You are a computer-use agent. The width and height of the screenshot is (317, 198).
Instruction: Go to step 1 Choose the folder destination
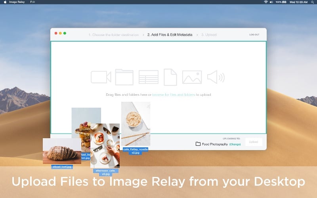point(114,35)
